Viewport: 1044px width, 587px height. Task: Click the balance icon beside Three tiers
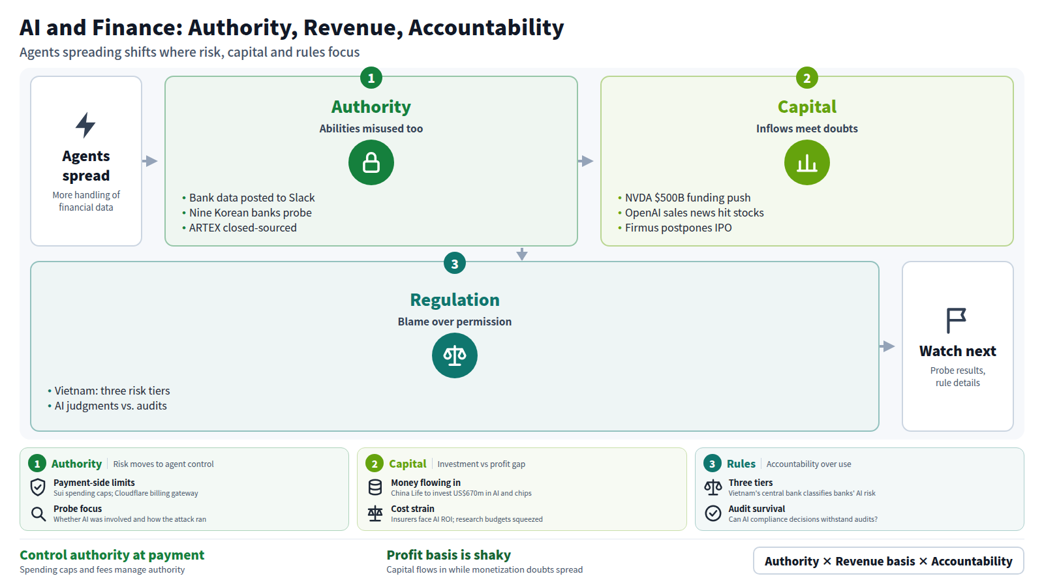[x=713, y=487]
